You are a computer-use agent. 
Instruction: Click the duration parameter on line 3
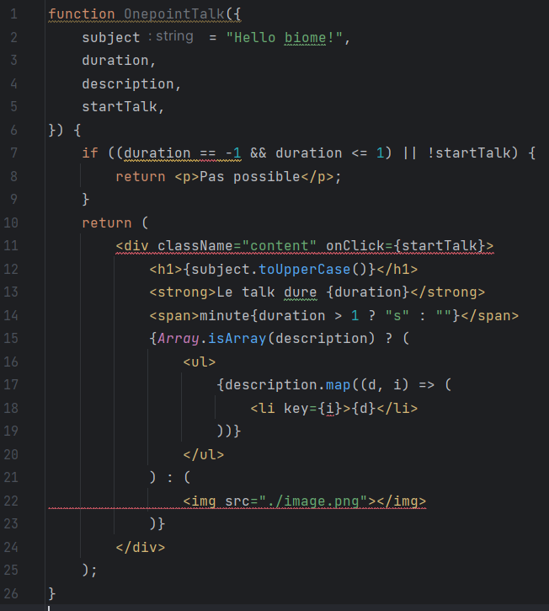click(x=115, y=61)
